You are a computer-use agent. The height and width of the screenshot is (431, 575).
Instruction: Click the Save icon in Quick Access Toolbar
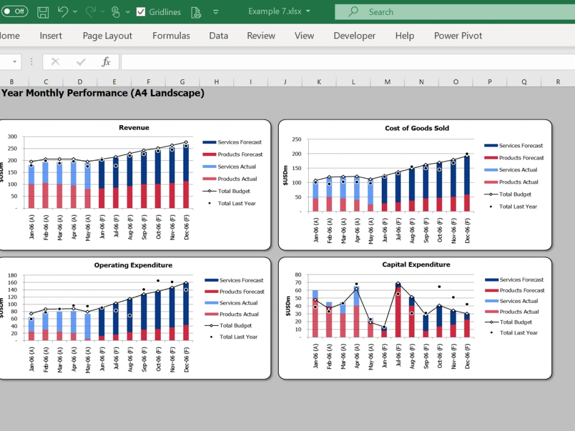[43, 11]
